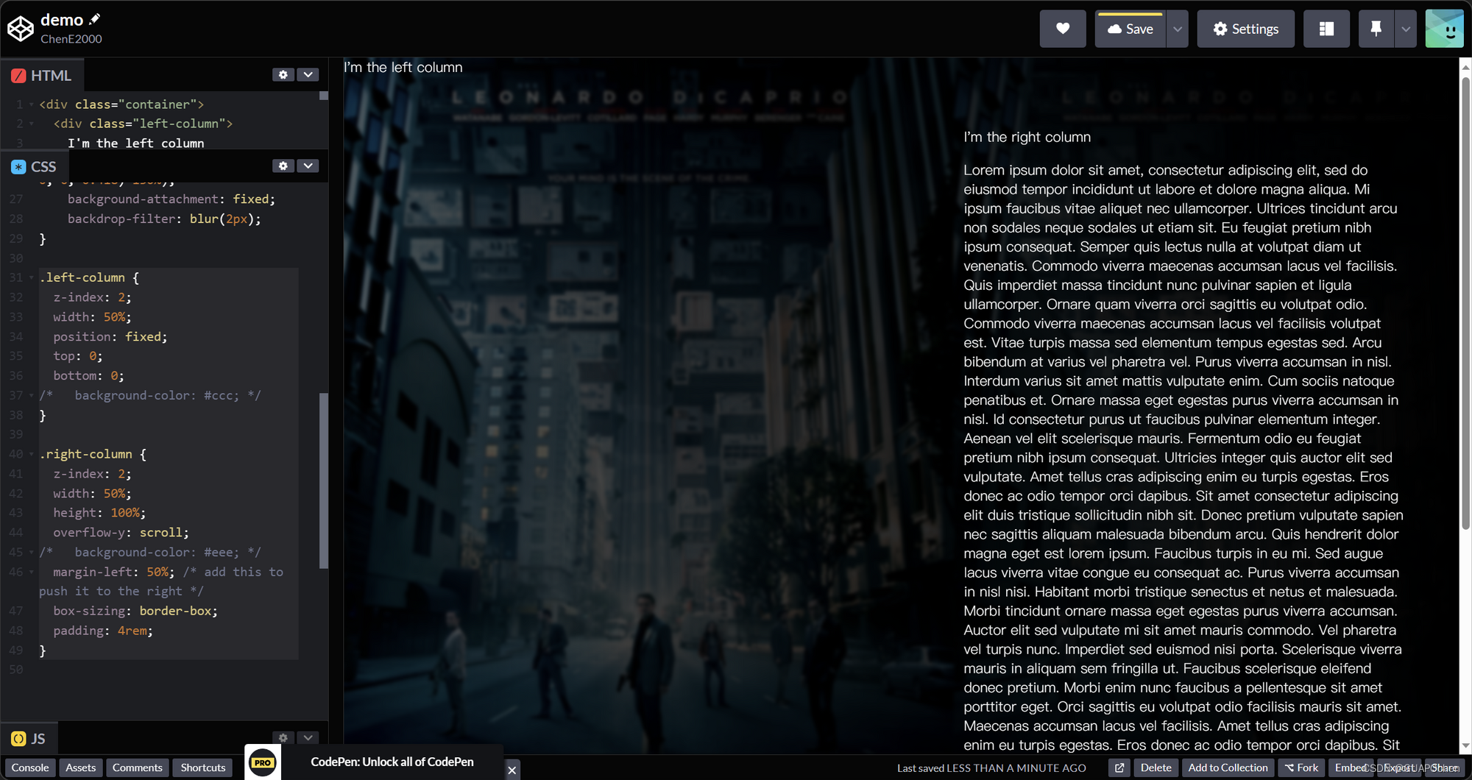1472x780 pixels.
Task: Open HTML editor settings gear
Action: click(283, 75)
